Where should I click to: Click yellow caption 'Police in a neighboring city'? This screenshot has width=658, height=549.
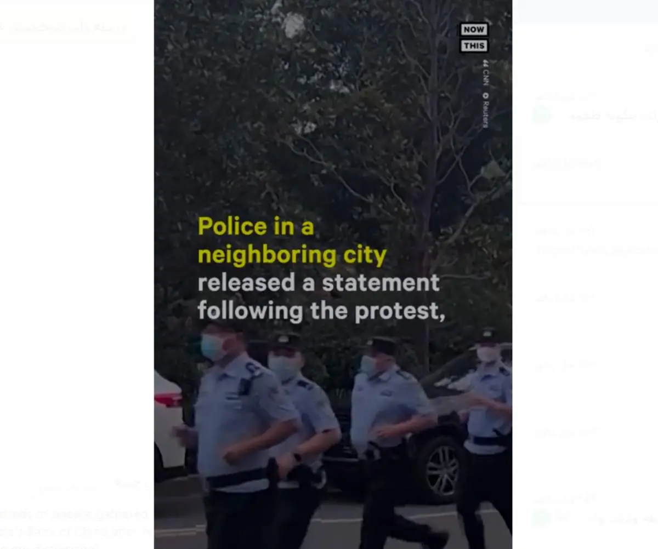[292, 241]
